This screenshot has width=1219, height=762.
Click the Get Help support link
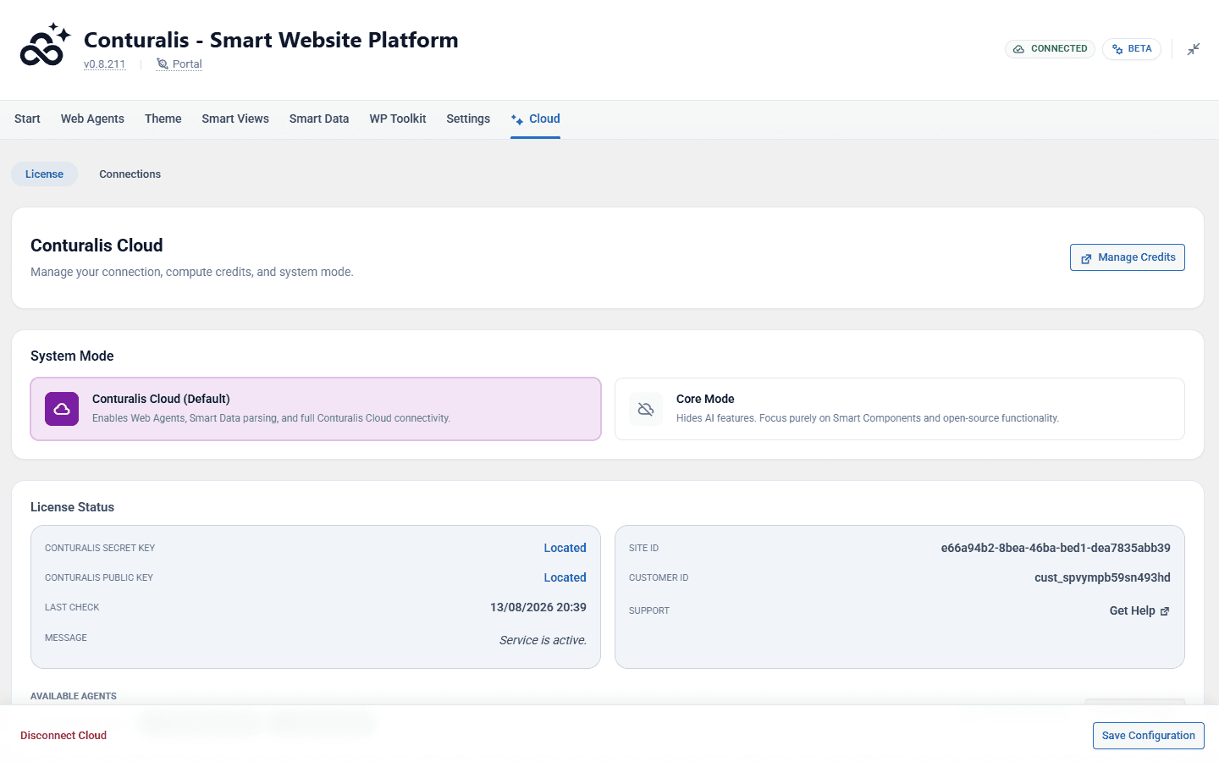pos(1139,611)
